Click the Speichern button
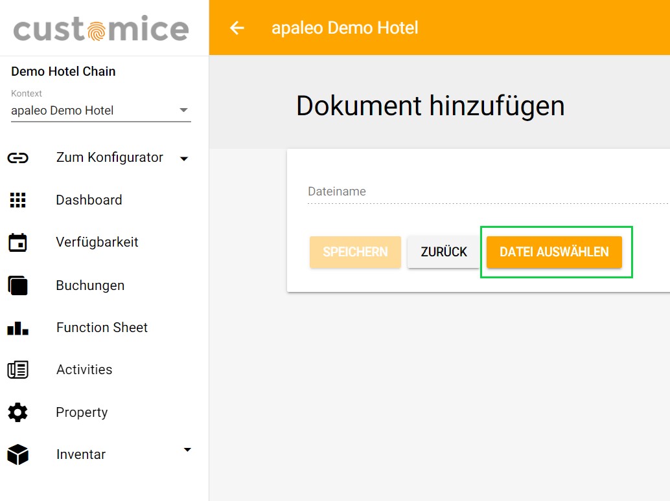Viewport: 670px width, 501px height. point(355,252)
